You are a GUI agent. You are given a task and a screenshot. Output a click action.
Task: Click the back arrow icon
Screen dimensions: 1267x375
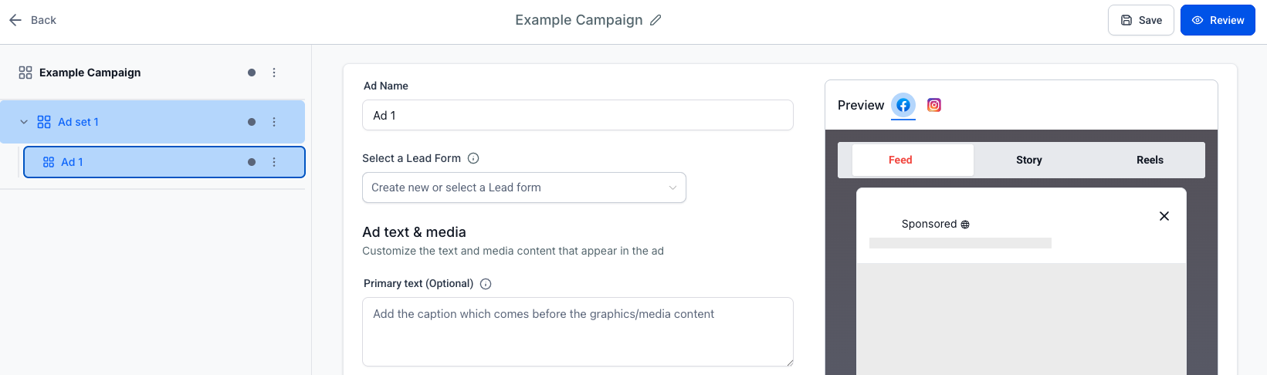click(15, 20)
